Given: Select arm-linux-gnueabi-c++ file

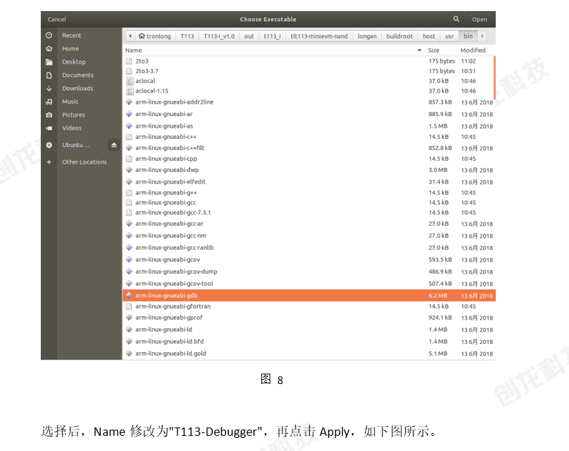Looking at the screenshot, I should pos(309,137).
